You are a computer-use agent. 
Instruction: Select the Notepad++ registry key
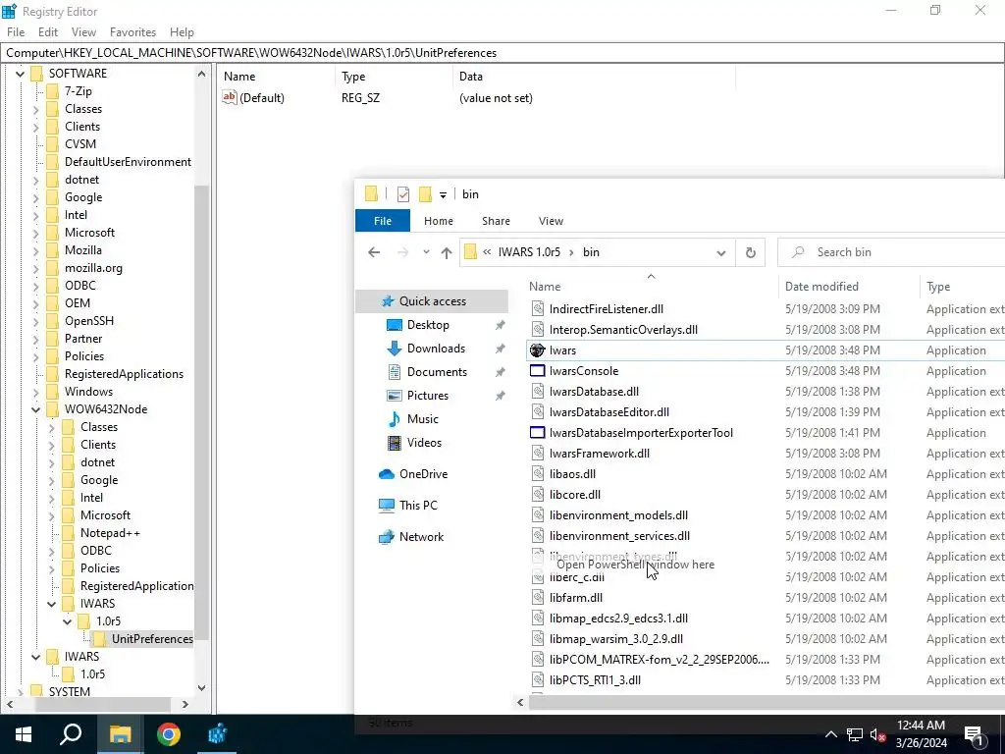pos(110,533)
